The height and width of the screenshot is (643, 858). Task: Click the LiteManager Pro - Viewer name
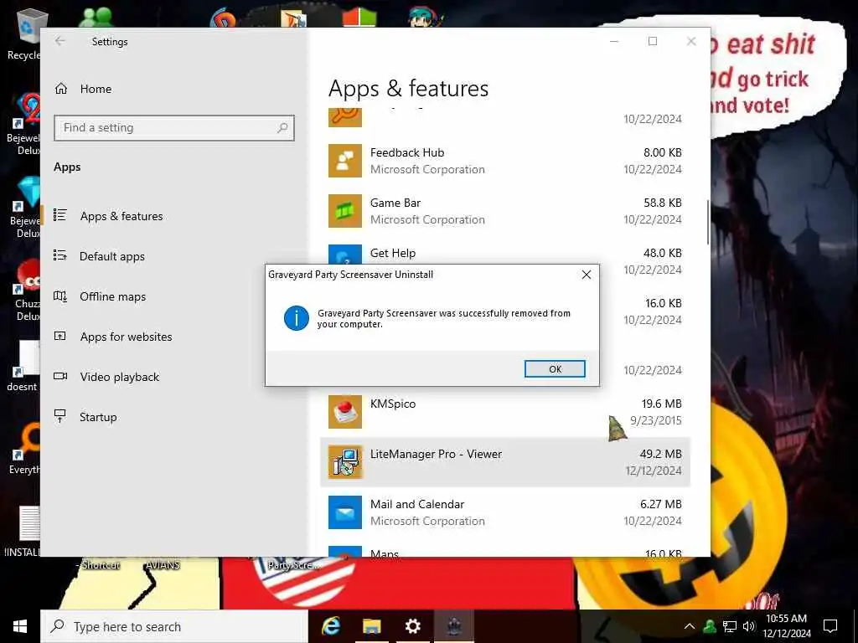436,455
